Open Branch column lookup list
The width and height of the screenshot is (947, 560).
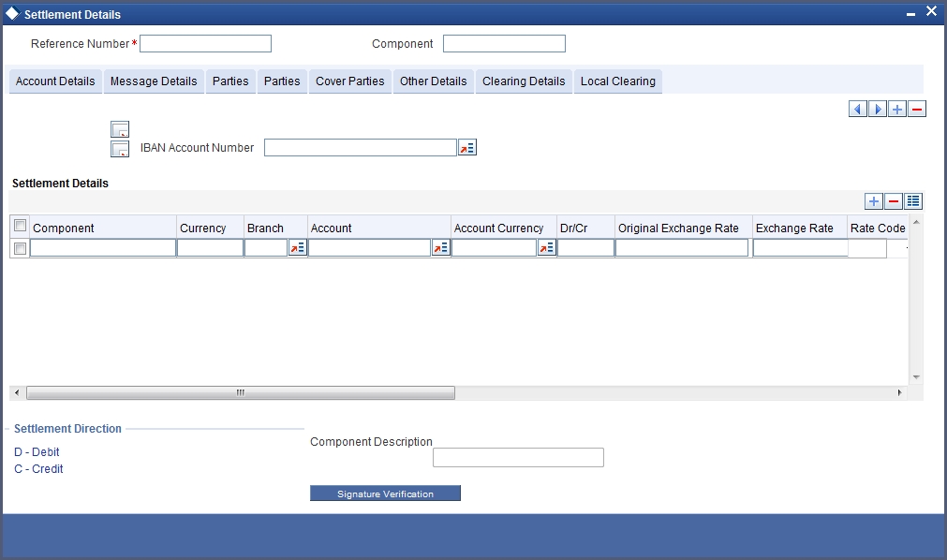[298, 247]
